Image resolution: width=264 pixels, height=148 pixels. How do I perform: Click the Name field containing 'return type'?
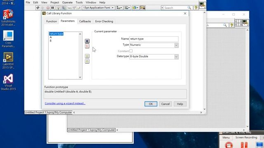[154, 39]
